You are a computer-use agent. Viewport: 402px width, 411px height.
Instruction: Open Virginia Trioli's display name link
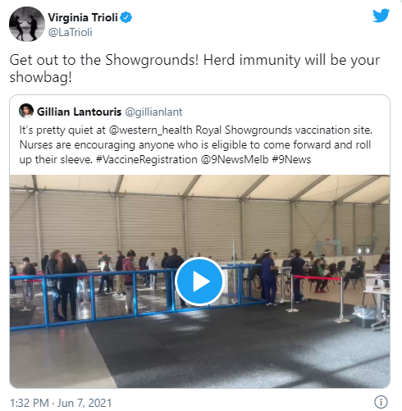(x=83, y=17)
